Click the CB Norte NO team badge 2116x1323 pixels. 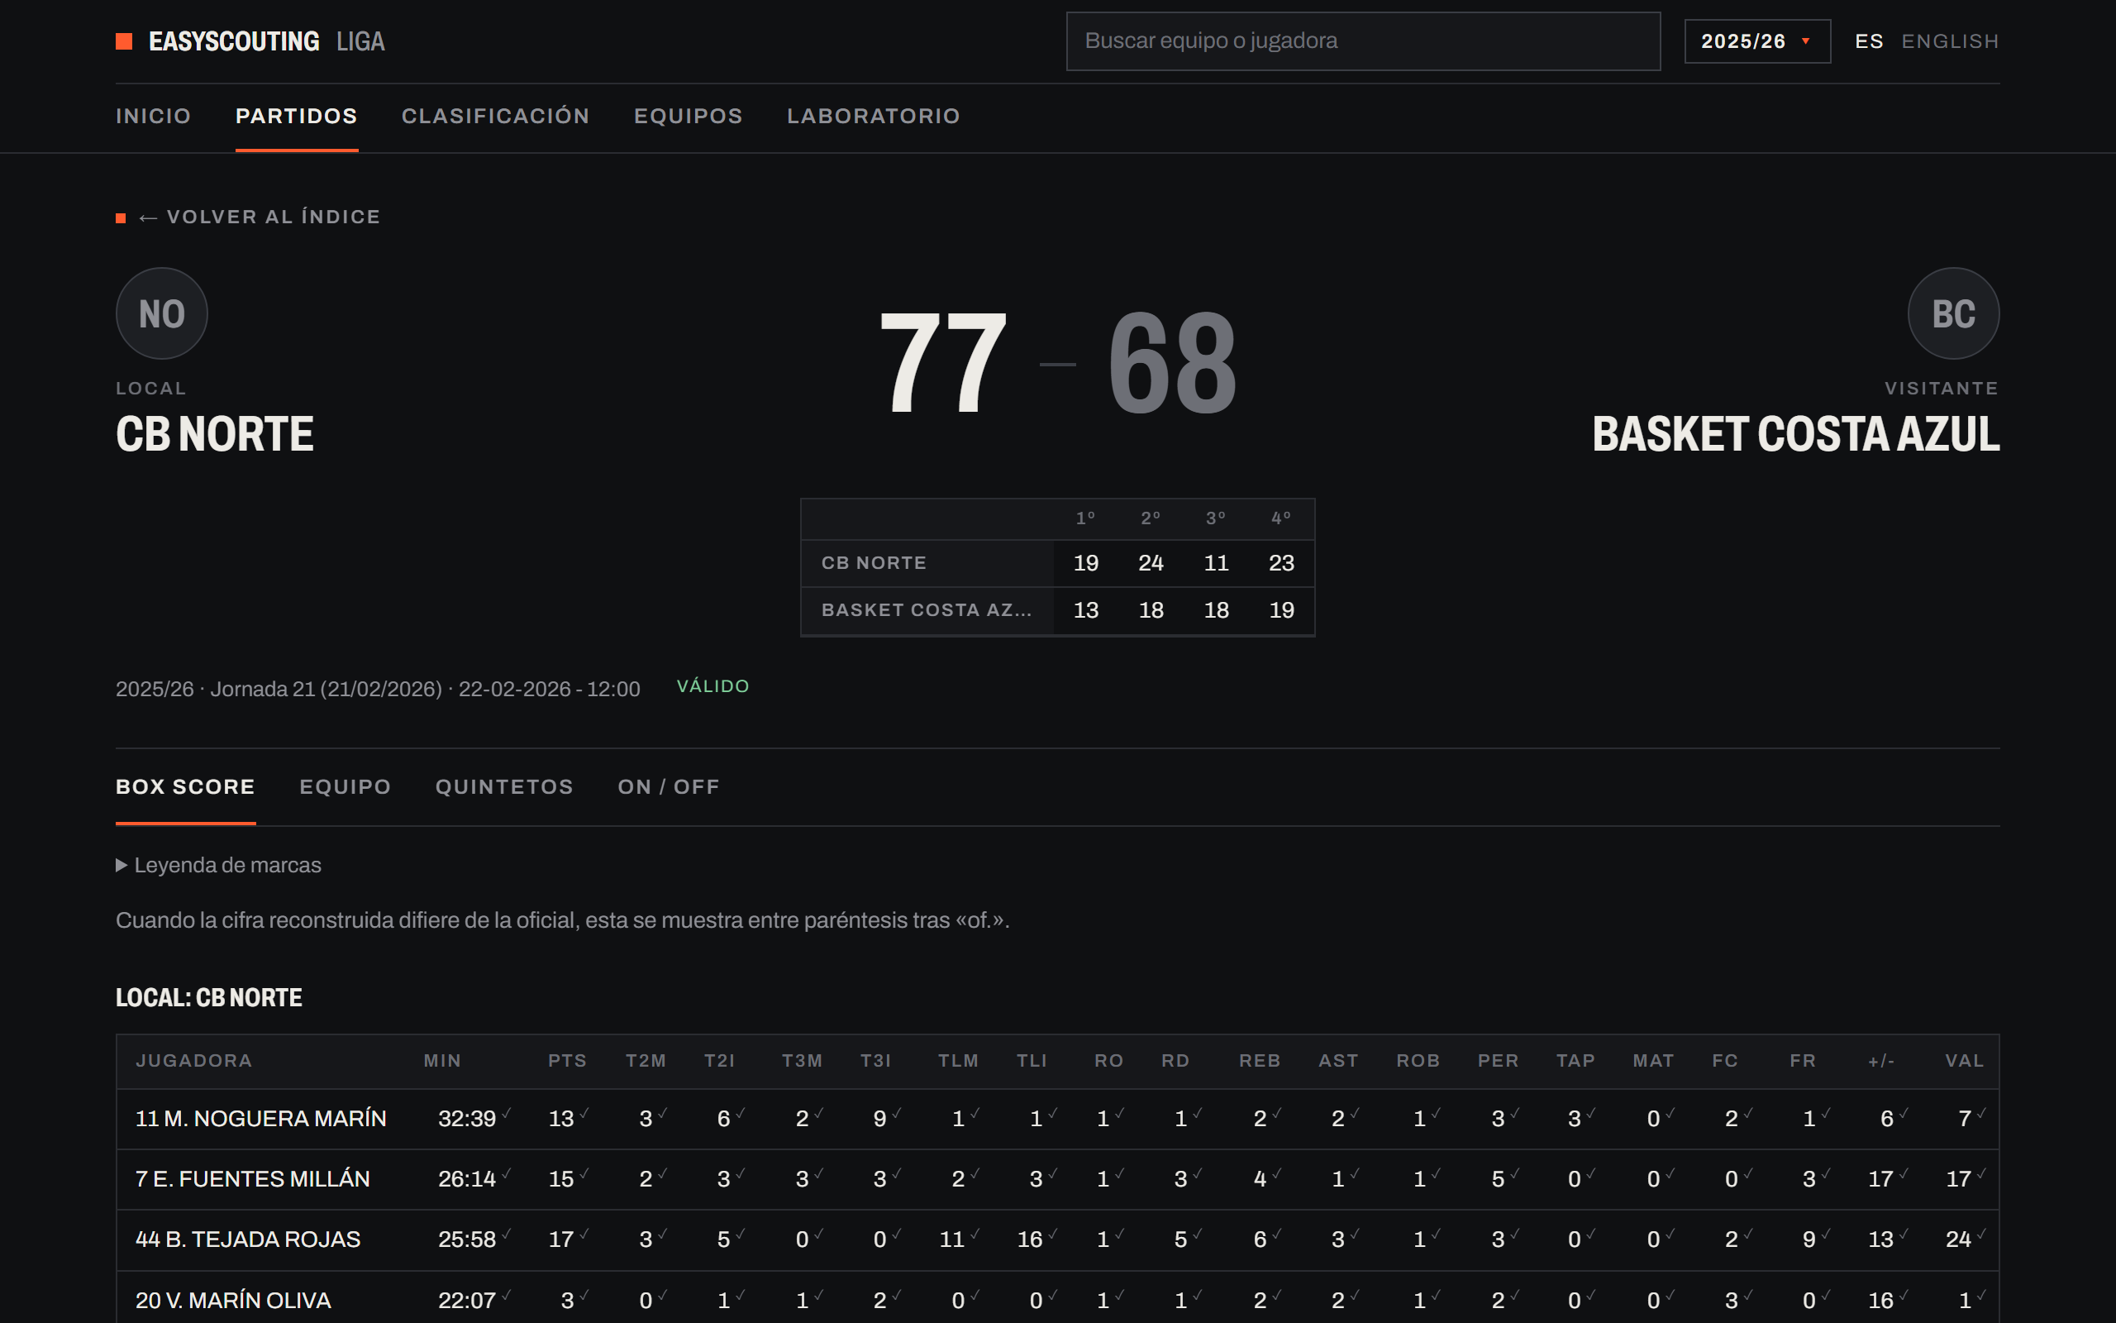[162, 313]
